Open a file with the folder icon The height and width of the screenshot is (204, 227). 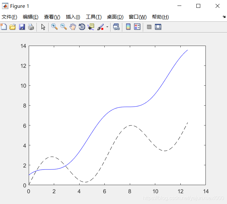[x=13, y=27]
